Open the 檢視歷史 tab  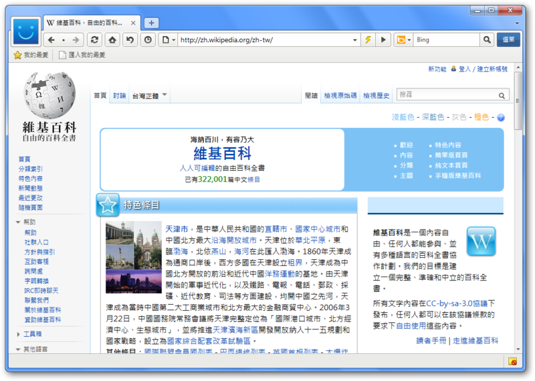(376, 96)
